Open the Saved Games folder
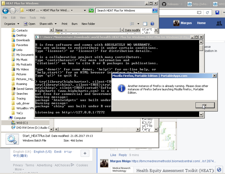225x174 pixels. pos(25,89)
